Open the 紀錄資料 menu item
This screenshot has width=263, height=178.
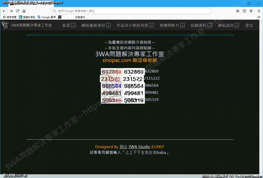click(198, 25)
